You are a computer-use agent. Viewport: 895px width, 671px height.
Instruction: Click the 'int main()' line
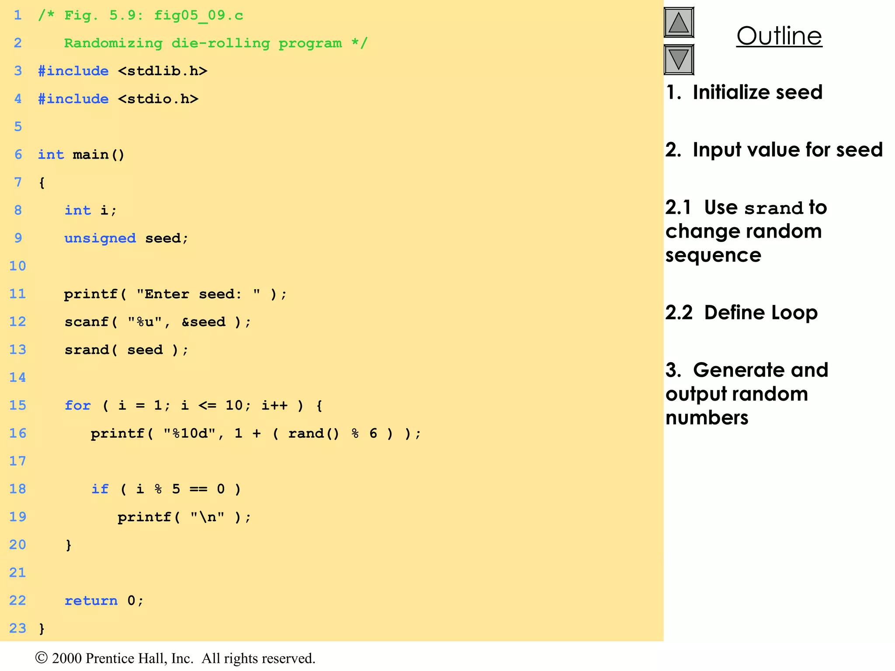tap(81, 155)
